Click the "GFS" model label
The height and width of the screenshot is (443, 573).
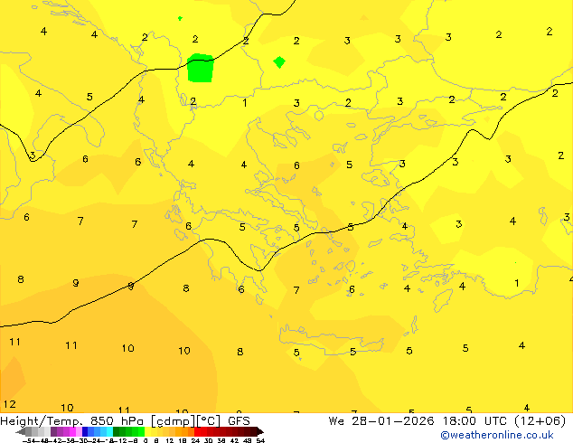239,421
